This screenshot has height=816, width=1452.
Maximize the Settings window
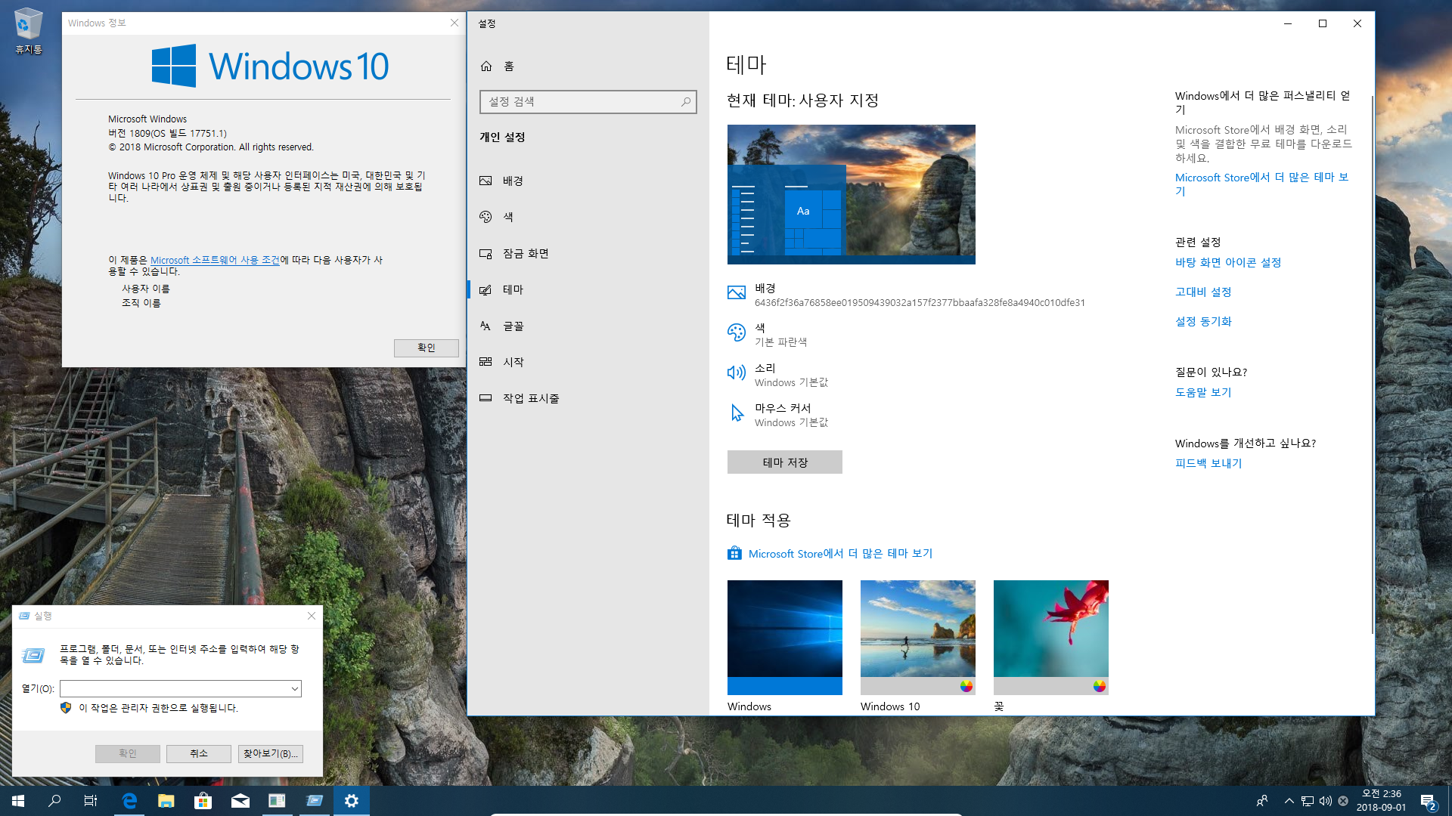pos(1323,23)
